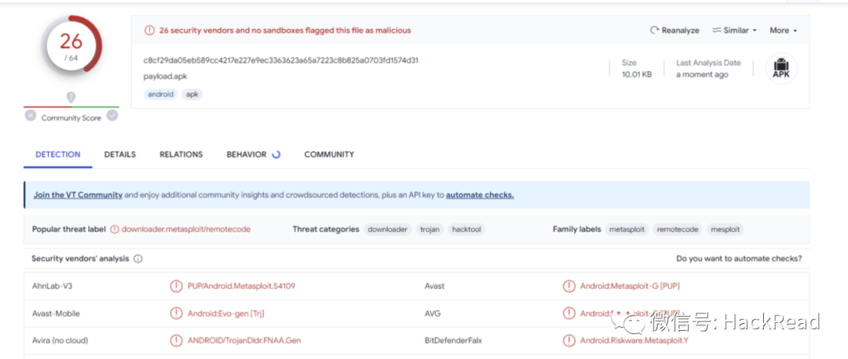Click the payload.apk file name
Viewport: 848px width, 359px height.
pyautogui.click(x=165, y=77)
